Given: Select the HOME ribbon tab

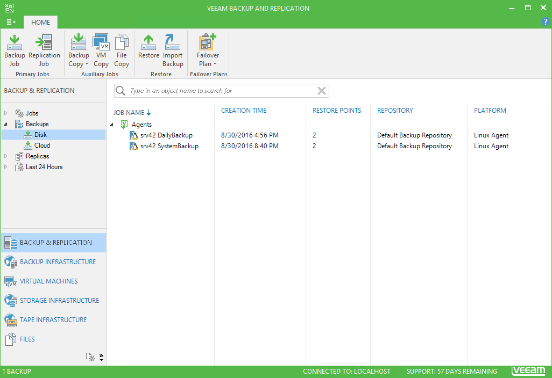Looking at the screenshot, I should (x=40, y=22).
